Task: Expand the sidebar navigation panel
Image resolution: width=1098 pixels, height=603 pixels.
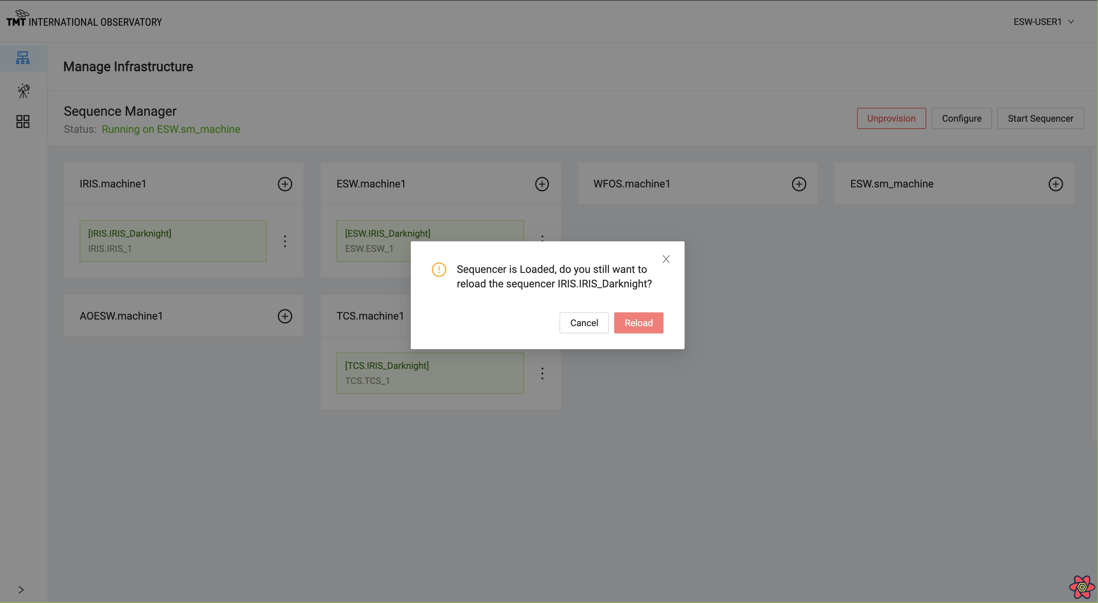Action: (22, 589)
